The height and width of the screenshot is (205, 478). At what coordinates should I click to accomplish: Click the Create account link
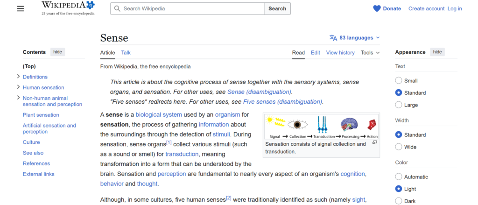426,8
